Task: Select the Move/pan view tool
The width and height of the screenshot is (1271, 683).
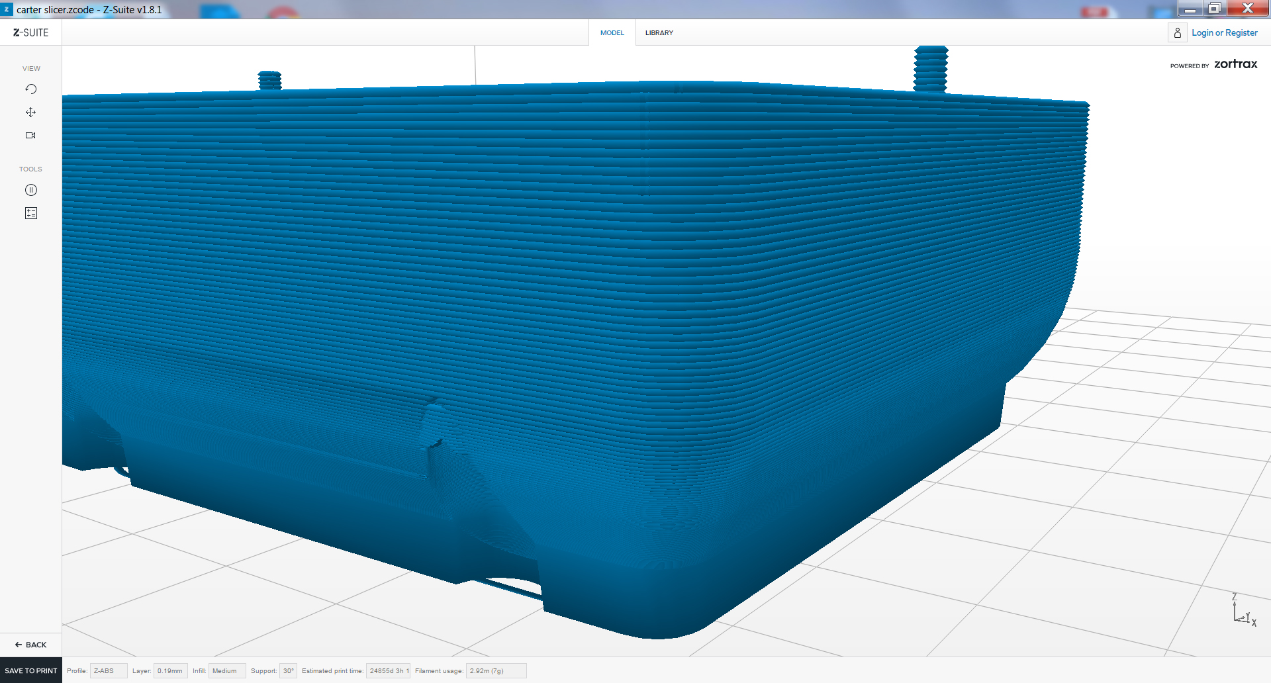Action: (30, 113)
